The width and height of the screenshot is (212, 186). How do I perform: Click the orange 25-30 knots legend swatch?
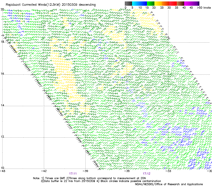click(166, 3)
